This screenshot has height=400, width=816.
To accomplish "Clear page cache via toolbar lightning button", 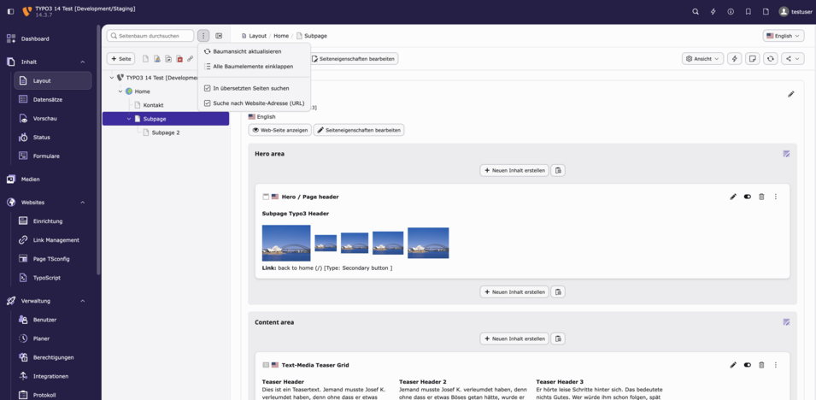I will (x=734, y=59).
